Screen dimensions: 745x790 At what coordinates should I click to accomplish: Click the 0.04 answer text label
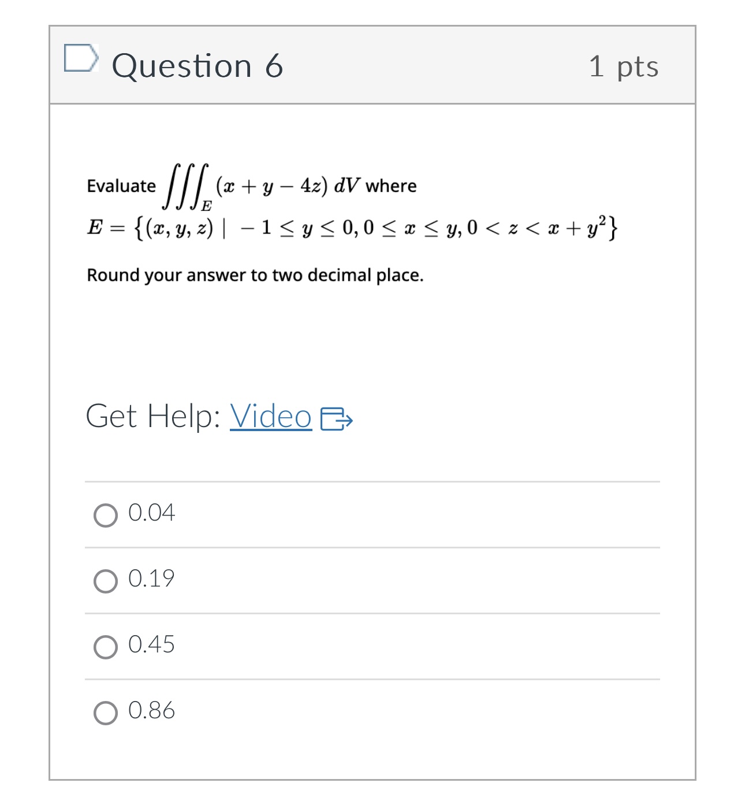(x=152, y=512)
